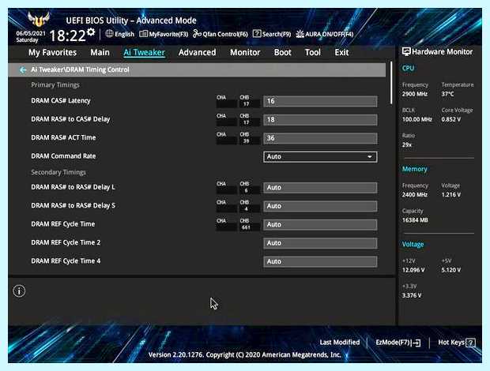Select the DRAM Command Rate label

(x=63, y=156)
